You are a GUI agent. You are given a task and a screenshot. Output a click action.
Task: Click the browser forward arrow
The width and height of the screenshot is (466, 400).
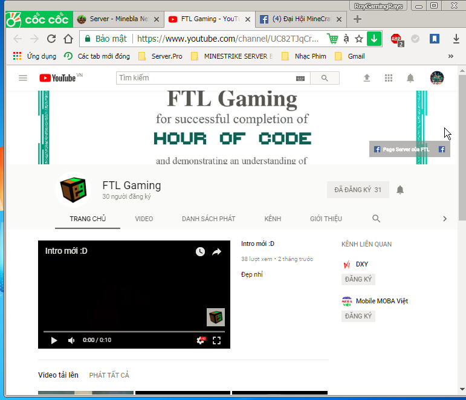(x=34, y=39)
